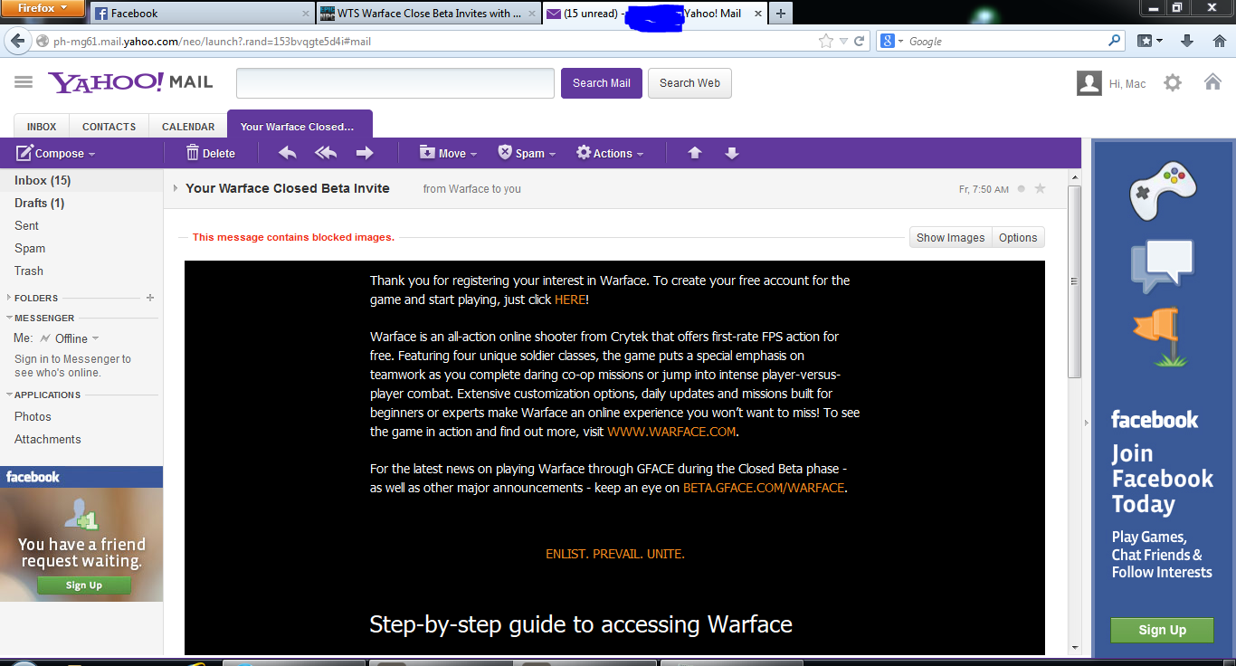Click the Search Mail button
Screen dimensions: 1236x666
tap(602, 83)
